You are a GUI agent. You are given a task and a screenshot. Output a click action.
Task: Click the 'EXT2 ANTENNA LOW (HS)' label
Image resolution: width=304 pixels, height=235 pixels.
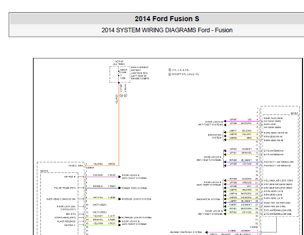pos(278,214)
